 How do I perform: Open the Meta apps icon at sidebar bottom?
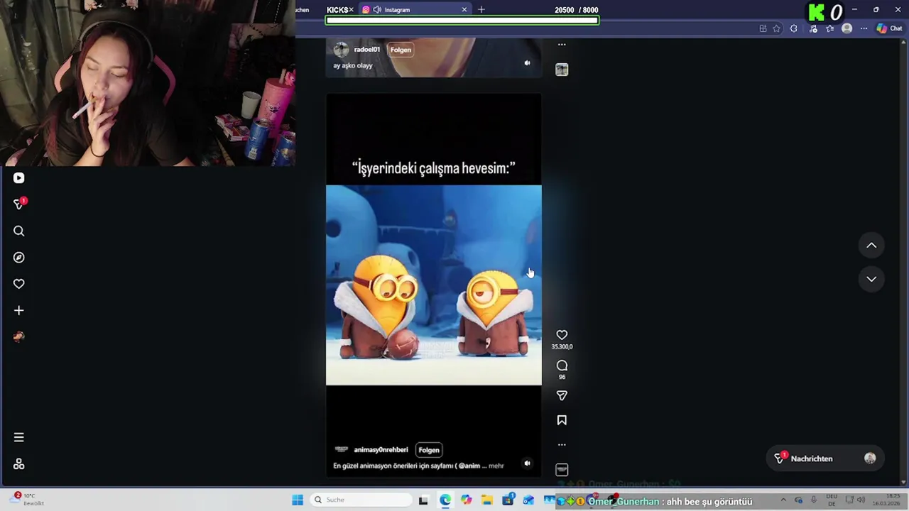19,464
